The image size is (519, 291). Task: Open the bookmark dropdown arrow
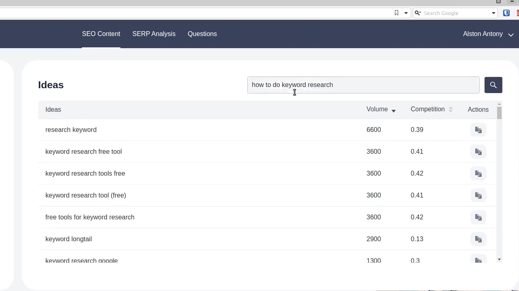click(406, 13)
